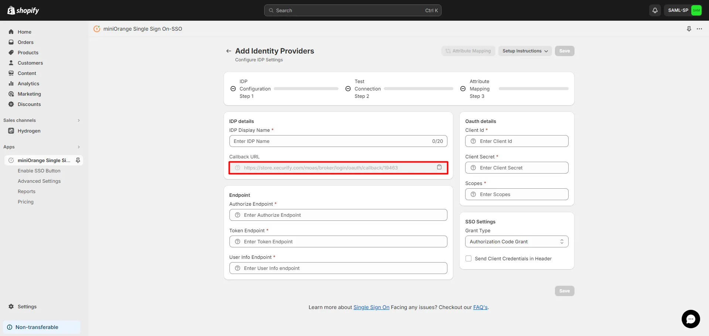Click help icon in Client Id field

tap(473, 141)
